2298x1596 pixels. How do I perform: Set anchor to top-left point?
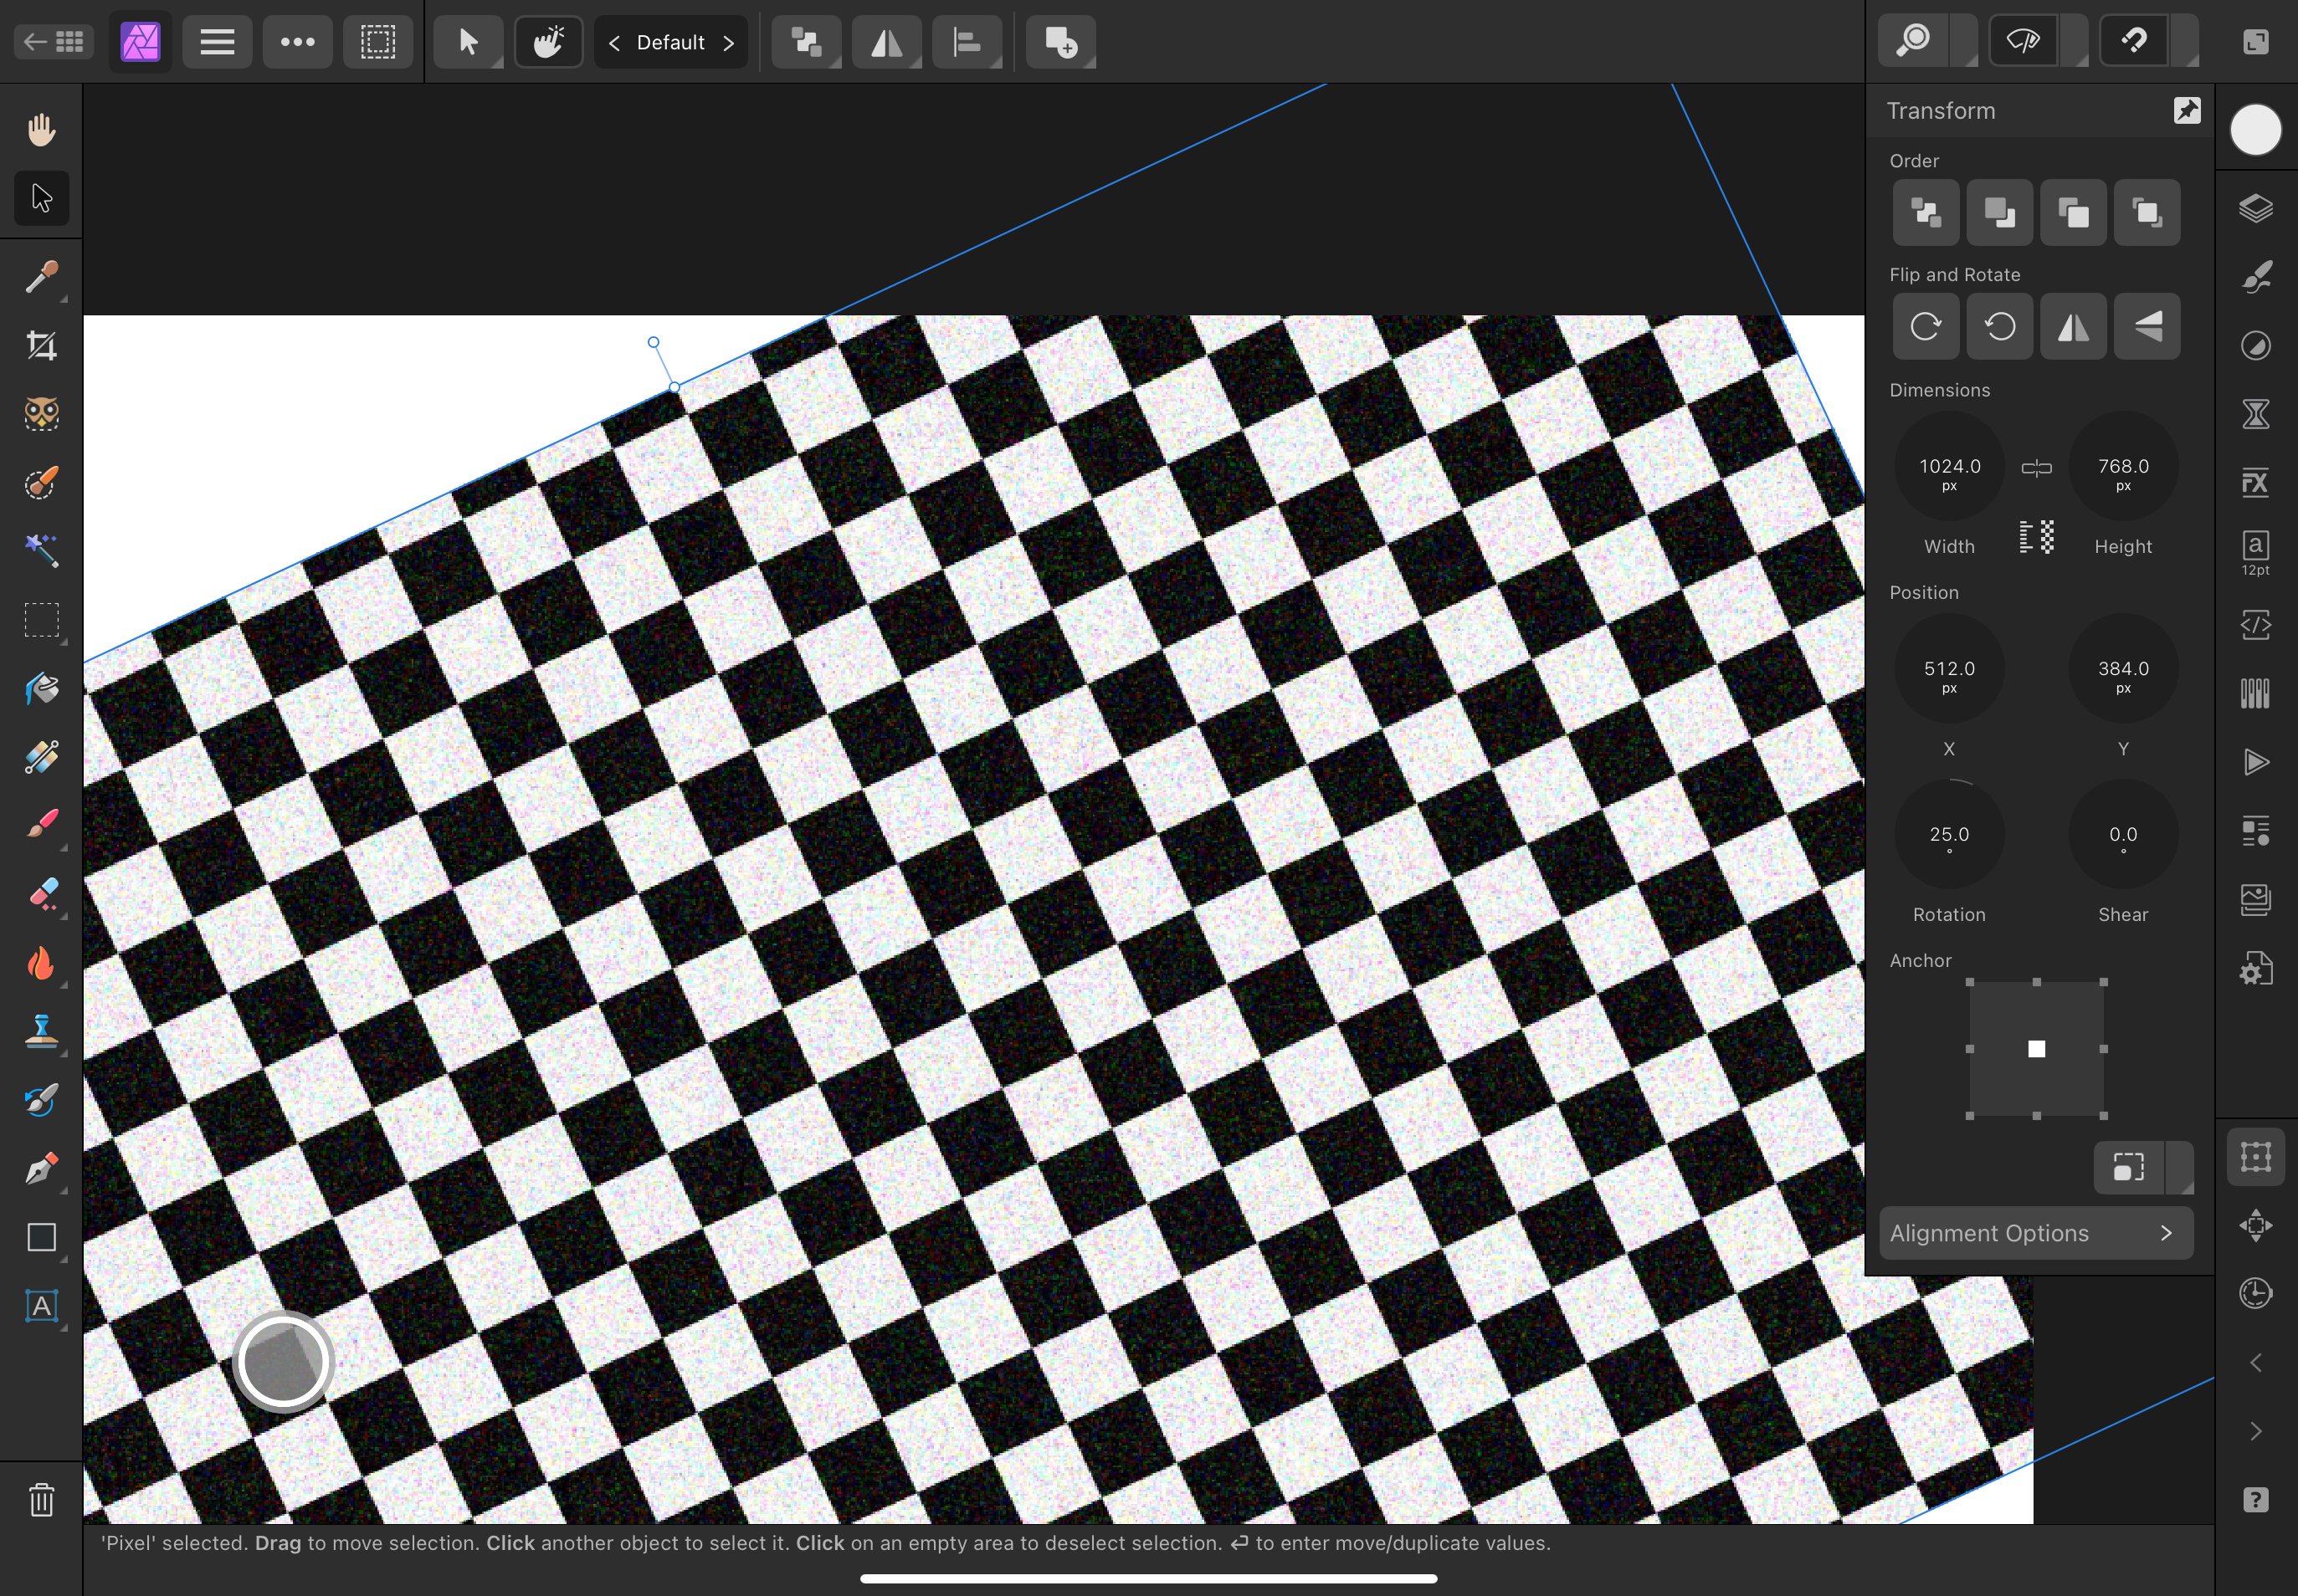[x=1970, y=982]
